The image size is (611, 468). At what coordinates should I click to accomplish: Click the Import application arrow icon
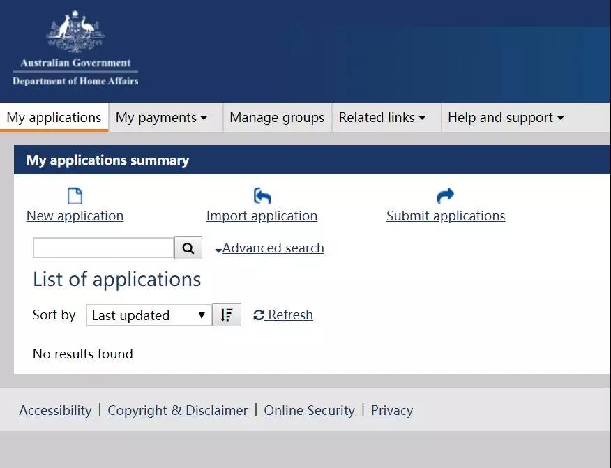tap(262, 196)
